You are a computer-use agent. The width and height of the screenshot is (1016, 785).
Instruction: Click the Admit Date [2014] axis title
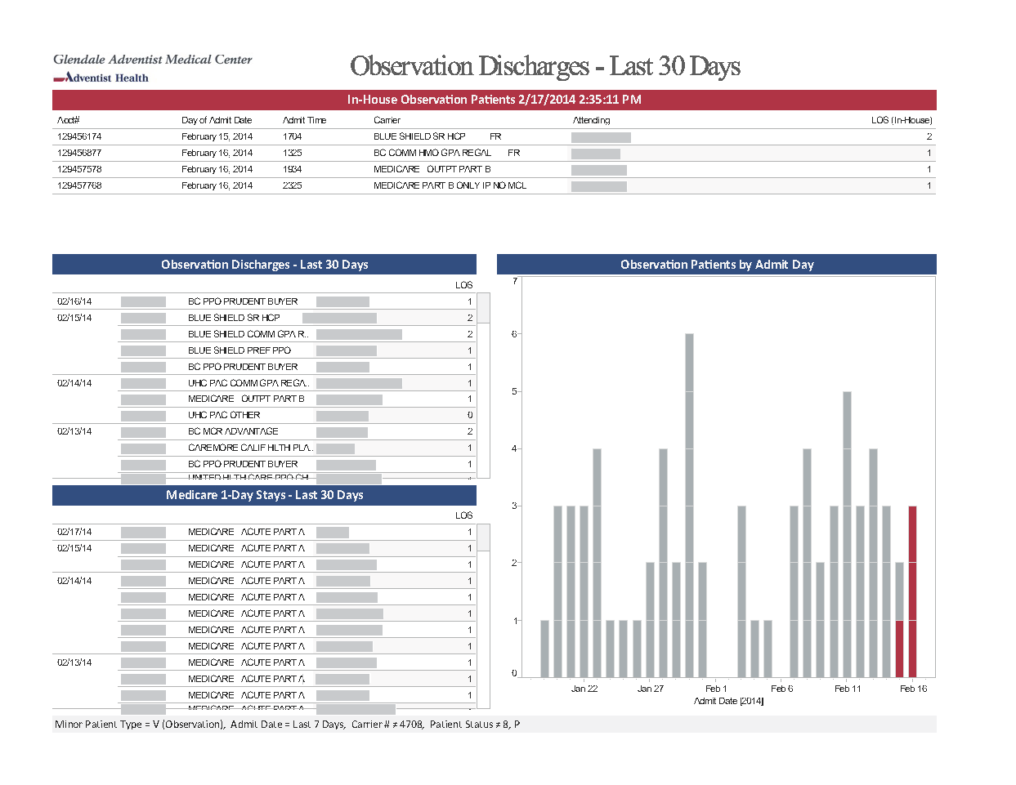tap(729, 701)
